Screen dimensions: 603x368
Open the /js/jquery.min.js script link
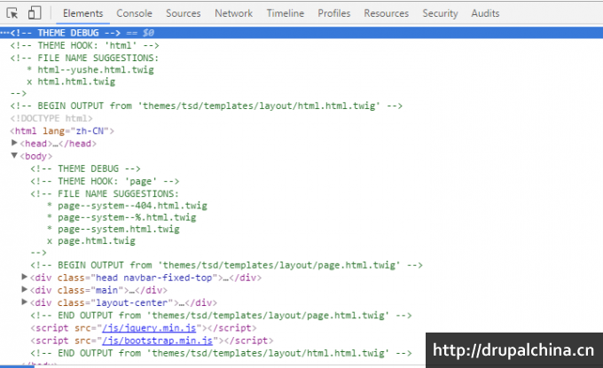149,328
